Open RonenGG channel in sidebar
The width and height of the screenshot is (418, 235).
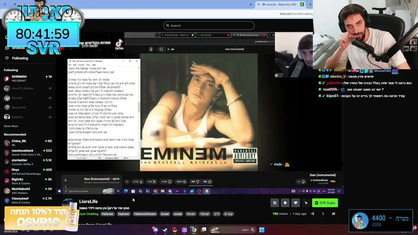[28, 107]
